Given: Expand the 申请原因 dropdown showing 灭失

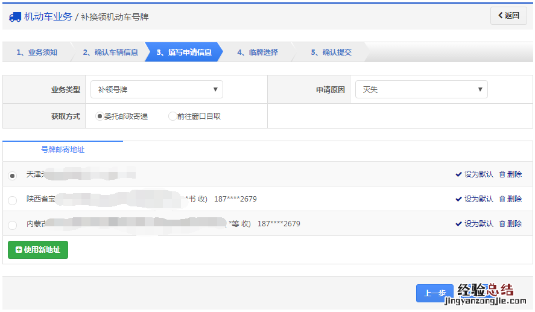Looking at the screenshot, I should pos(421,90).
